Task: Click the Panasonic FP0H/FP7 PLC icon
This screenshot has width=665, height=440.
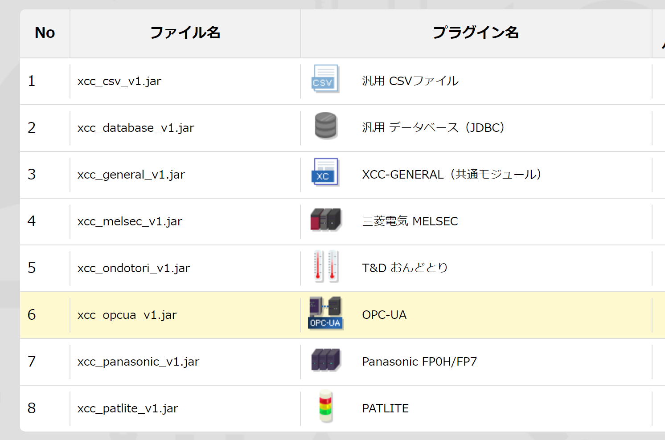Action: [326, 360]
